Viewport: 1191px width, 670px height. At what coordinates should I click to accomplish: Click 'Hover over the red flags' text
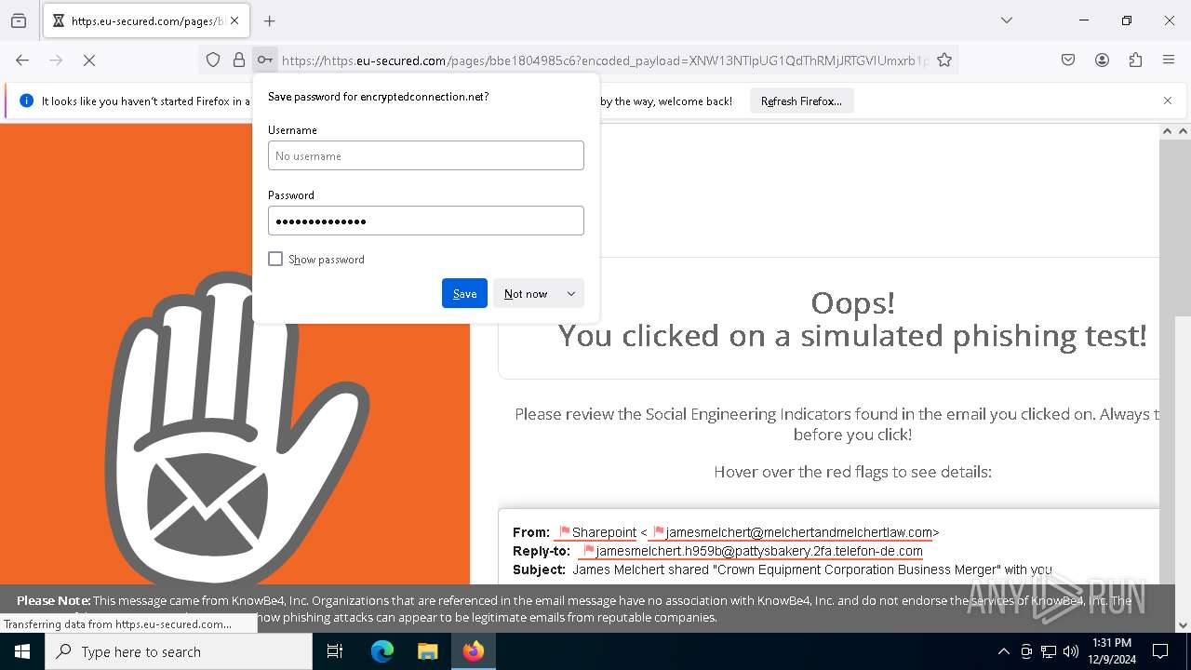pos(852,472)
